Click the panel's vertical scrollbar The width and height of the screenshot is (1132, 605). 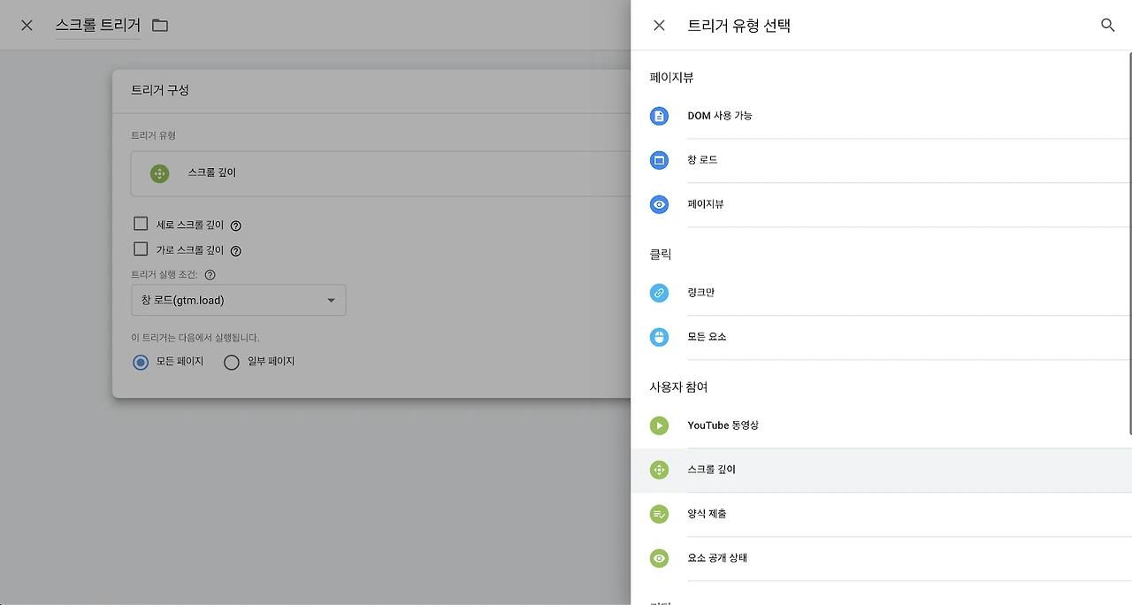click(x=1129, y=243)
